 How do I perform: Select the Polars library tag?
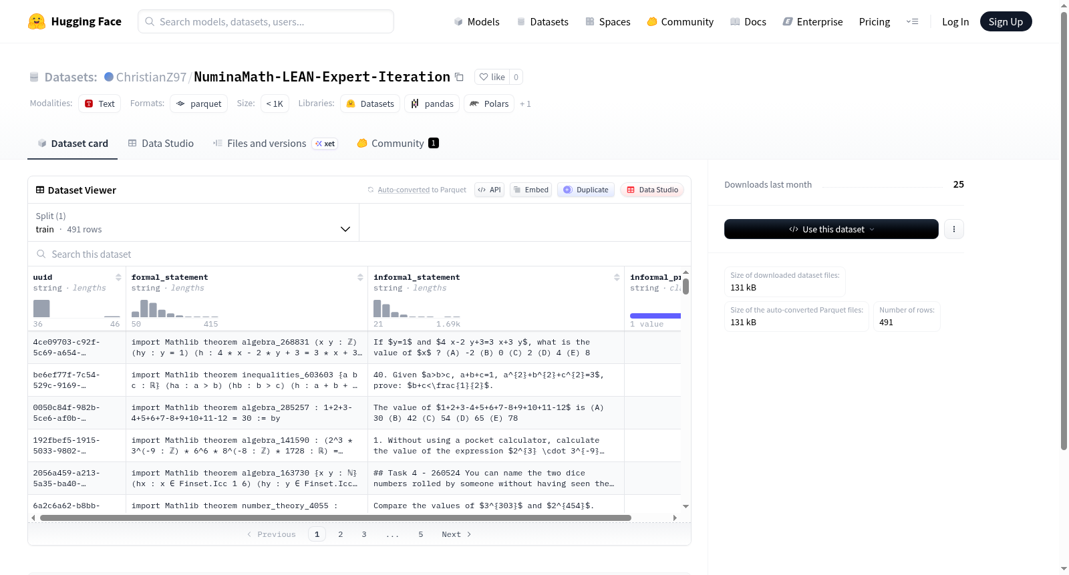pyautogui.click(x=489, y=104)
